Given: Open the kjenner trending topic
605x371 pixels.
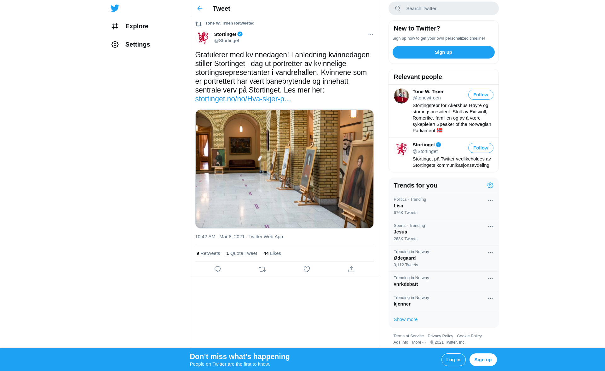Looking at the screenshot, I should [443, 301].
